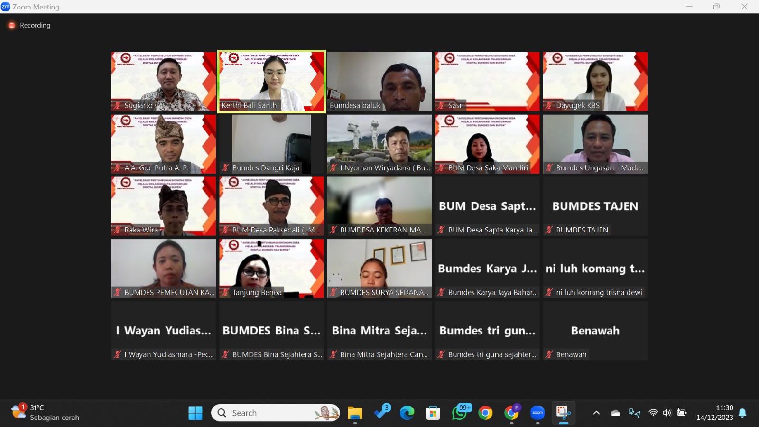Screen dimensions: 759x427
Task: Open the Start menu
Action: tap(195, 413)
